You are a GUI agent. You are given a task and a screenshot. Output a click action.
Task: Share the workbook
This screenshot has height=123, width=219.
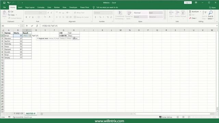[212, 8]
